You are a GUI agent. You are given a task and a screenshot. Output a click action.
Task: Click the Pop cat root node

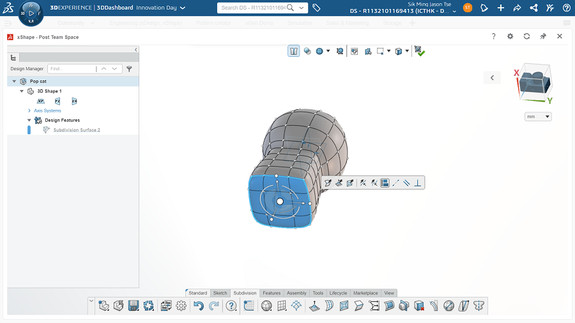[x=38, y=81]
